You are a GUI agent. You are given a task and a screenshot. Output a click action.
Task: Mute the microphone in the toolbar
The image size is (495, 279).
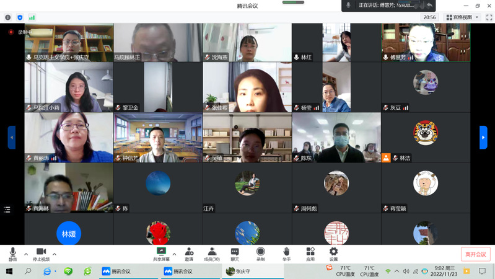12,254
